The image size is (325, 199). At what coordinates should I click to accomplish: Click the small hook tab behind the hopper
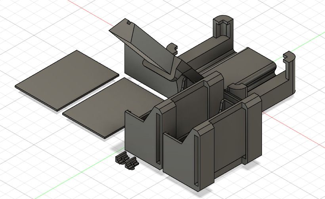pos(173,47)
